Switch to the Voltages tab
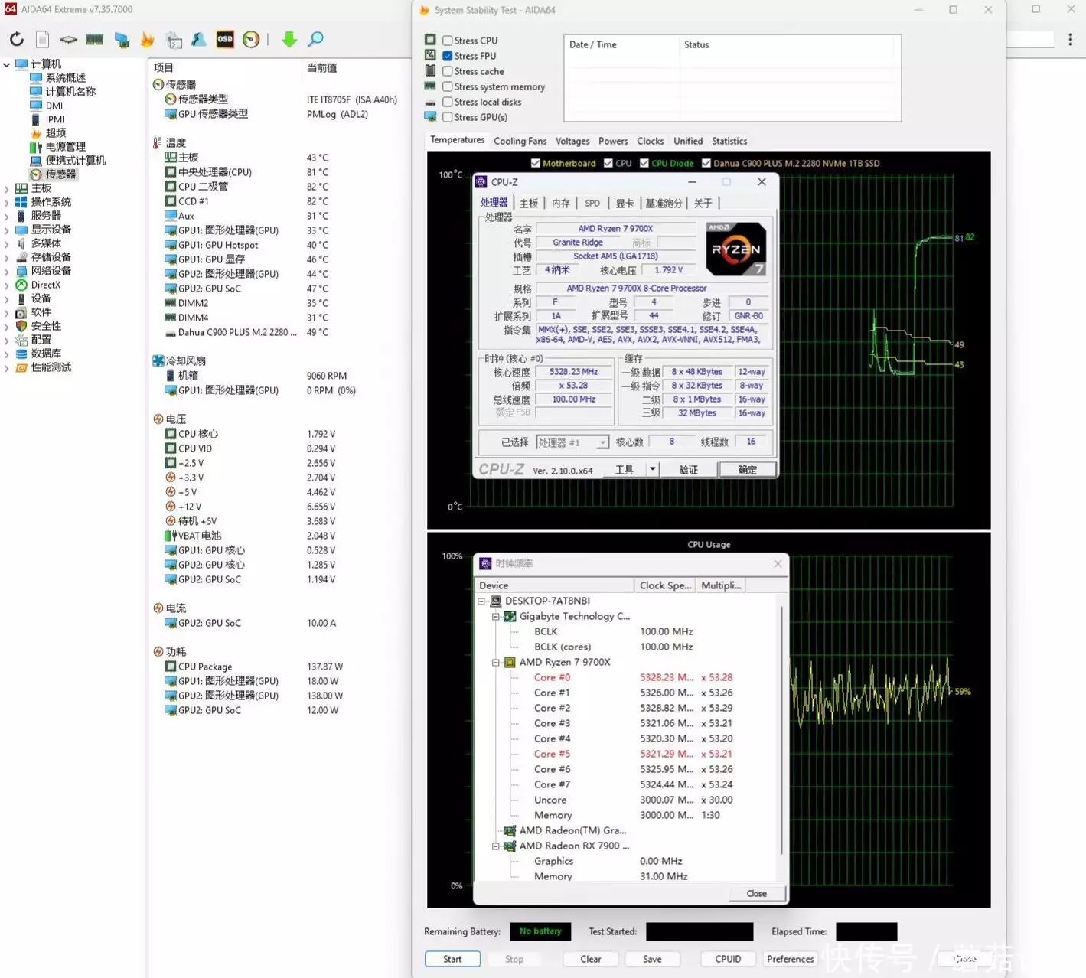Image resolution: width=1086 pixels, height=978 pixels. click(x=572, y=141)
